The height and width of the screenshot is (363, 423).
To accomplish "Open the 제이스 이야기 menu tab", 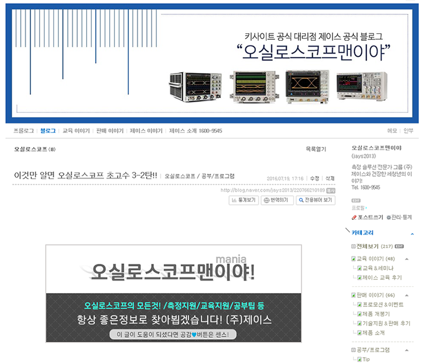I will click(146, 131).
